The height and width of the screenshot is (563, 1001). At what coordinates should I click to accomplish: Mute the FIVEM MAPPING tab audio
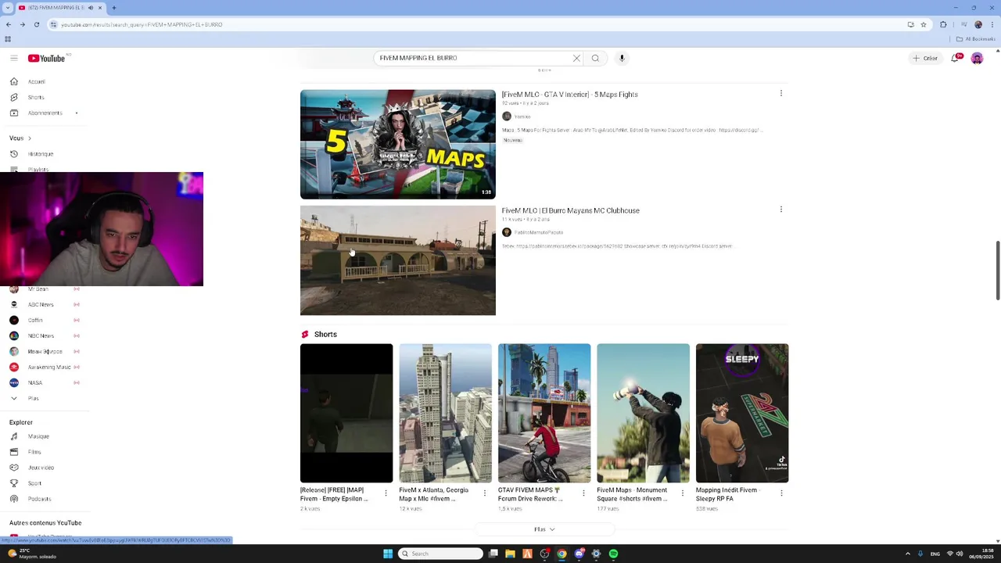(x=91, y=8)
